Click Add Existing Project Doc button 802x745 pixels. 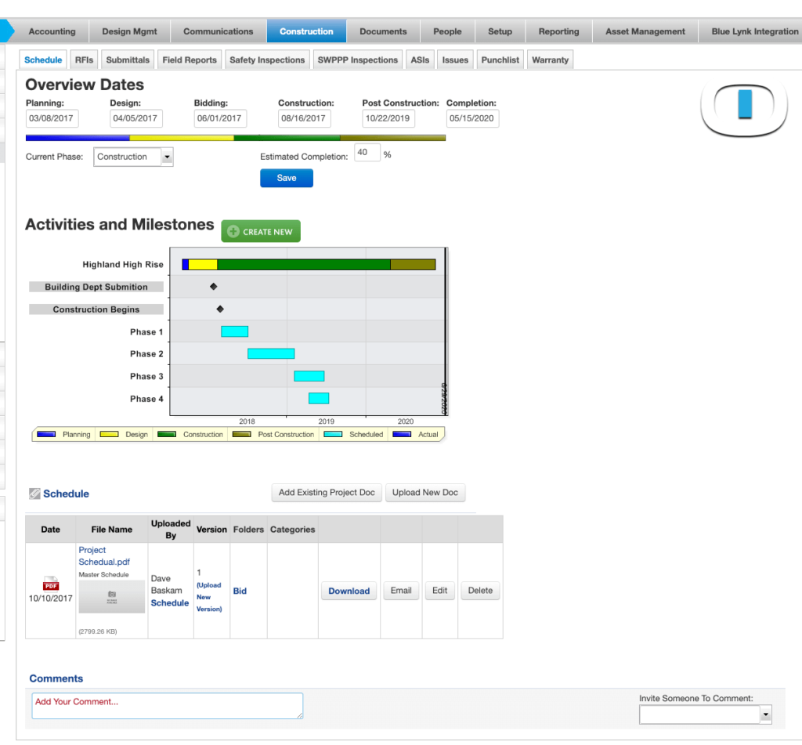coord(327,492)
